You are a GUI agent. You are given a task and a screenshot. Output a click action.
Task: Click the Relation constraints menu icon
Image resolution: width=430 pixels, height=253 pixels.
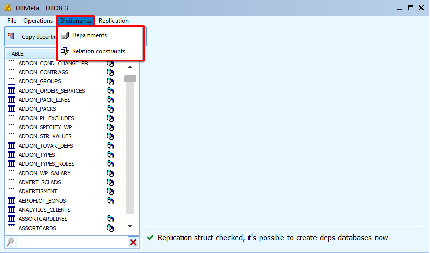click(x=64, y=51)
